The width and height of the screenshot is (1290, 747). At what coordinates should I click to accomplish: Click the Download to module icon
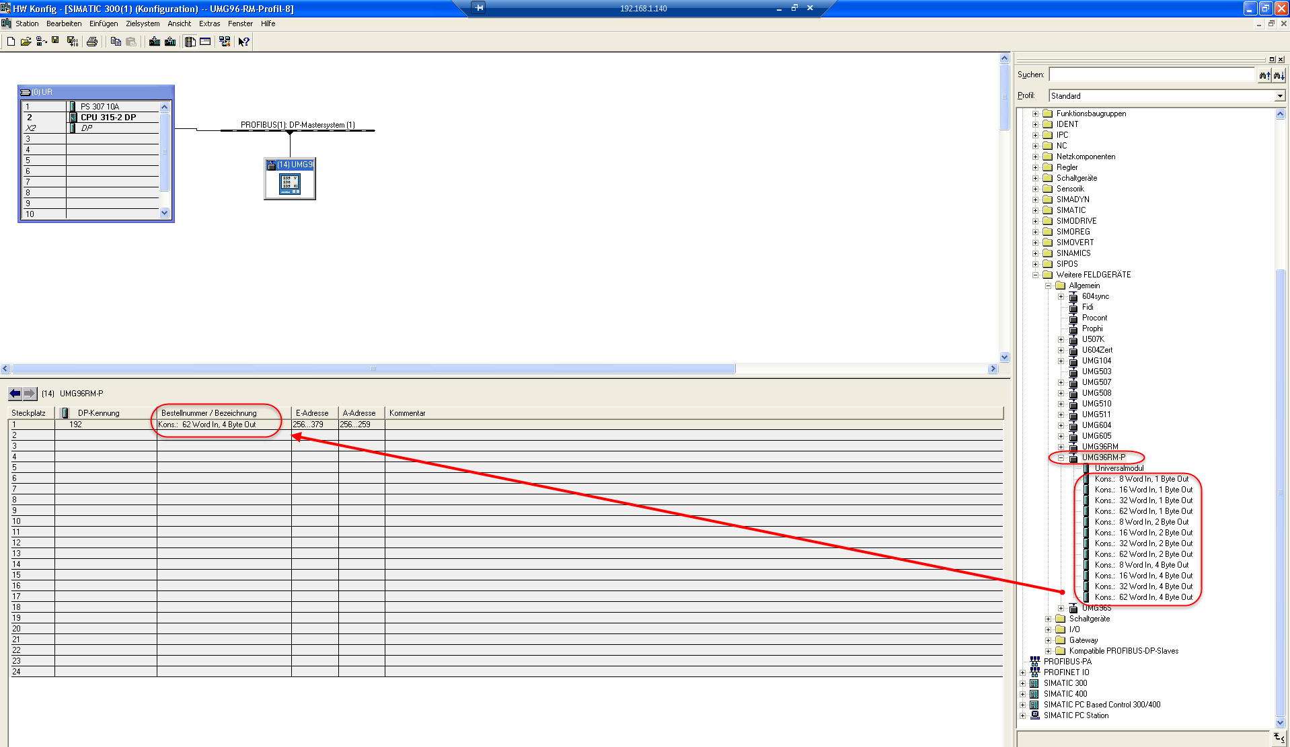(155, 42)
